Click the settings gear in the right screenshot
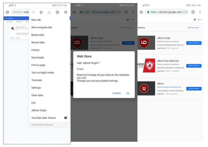 [195, 20]
